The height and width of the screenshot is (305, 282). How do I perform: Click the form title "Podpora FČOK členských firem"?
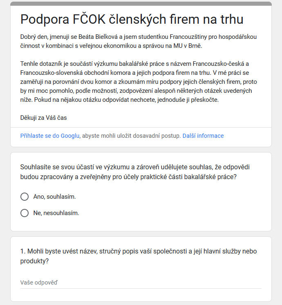click(132, 19)
